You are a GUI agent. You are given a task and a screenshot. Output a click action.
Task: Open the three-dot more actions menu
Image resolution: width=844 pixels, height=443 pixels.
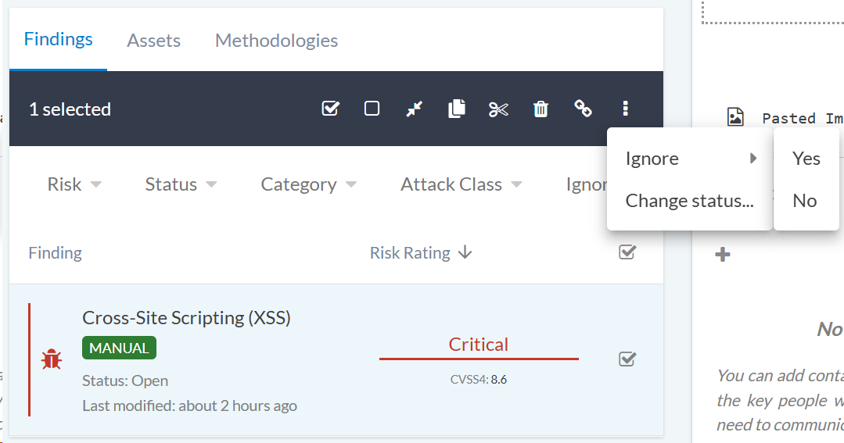tap(625, 109)
